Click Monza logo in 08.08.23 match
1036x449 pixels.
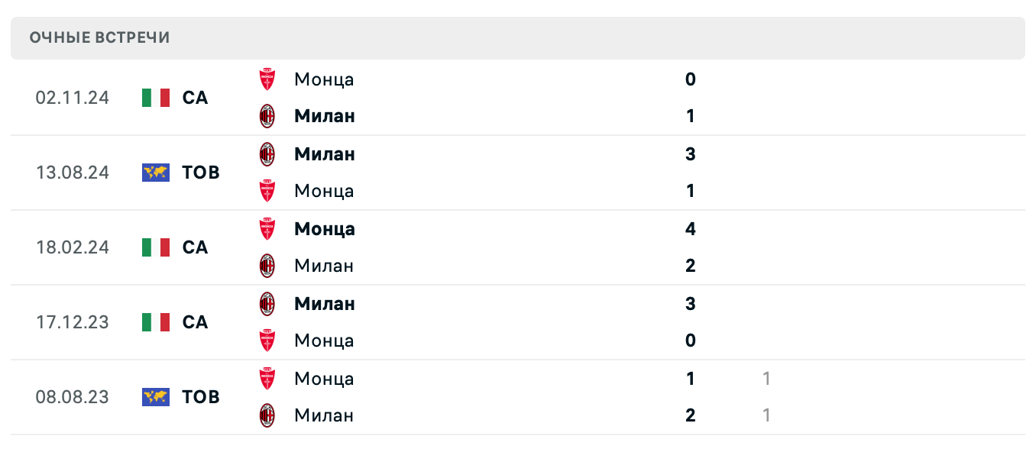[267, 379]
